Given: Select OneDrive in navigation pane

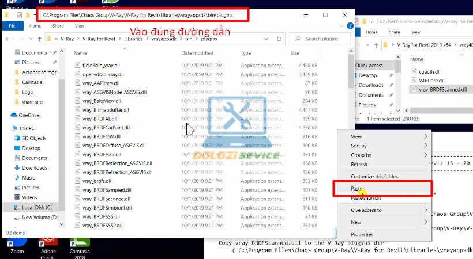Looking at the screenshot, I should point(29,115).
